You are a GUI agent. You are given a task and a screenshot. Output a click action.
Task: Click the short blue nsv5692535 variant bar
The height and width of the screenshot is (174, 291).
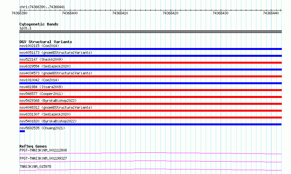pos(22,131)
